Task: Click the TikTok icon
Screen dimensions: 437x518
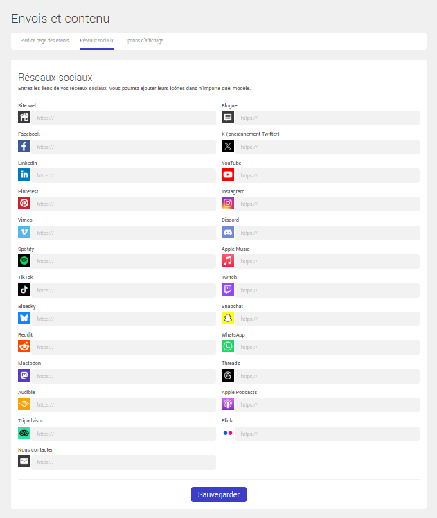Action: (x=24, y=289)
